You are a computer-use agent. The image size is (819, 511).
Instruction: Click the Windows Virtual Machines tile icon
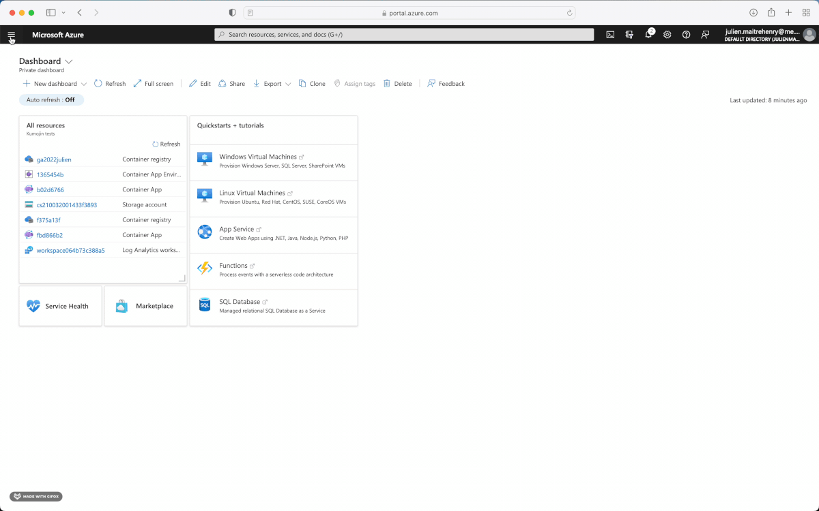pyautogui.click(x=205, y=159)
